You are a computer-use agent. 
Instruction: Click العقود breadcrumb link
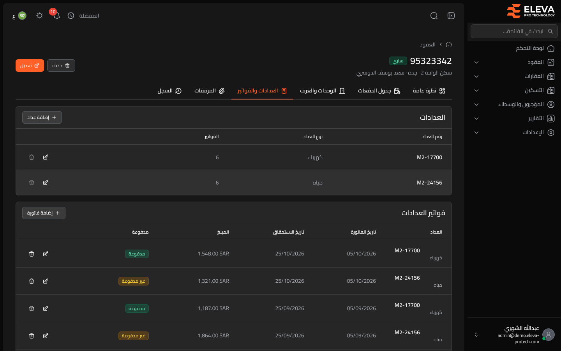427,44
